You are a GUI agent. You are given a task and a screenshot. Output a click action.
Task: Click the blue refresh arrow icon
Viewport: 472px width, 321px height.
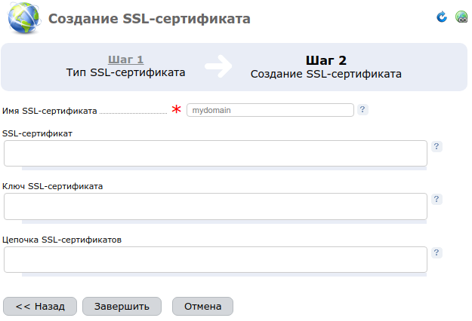[x=442, y=17]
